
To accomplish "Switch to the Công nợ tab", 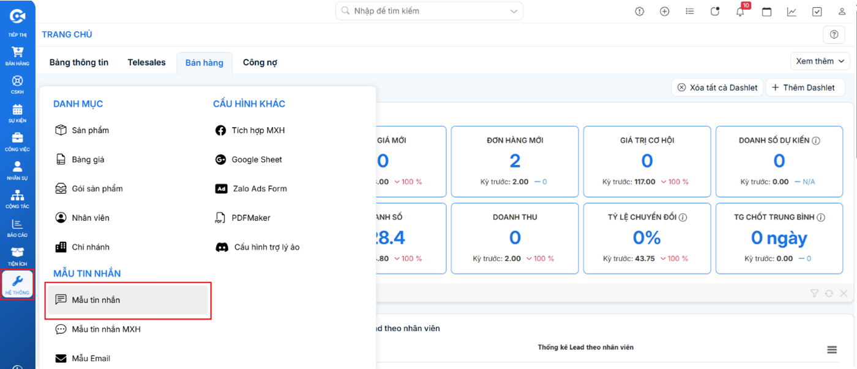I will click(x=260, y=62).
